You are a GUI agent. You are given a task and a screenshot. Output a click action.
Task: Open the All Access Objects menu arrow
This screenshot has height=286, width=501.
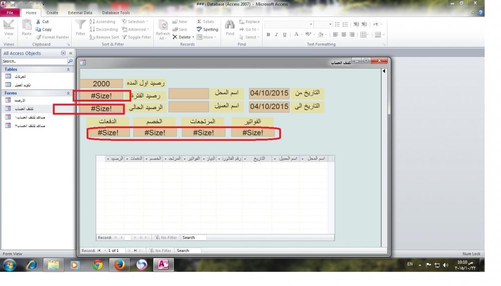coord(63,53)
